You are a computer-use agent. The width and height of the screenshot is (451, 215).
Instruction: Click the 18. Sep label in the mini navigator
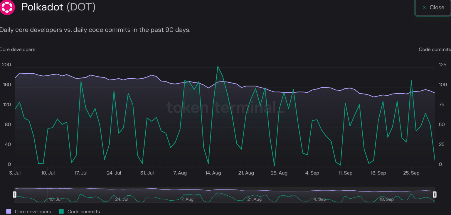(386, 199)
